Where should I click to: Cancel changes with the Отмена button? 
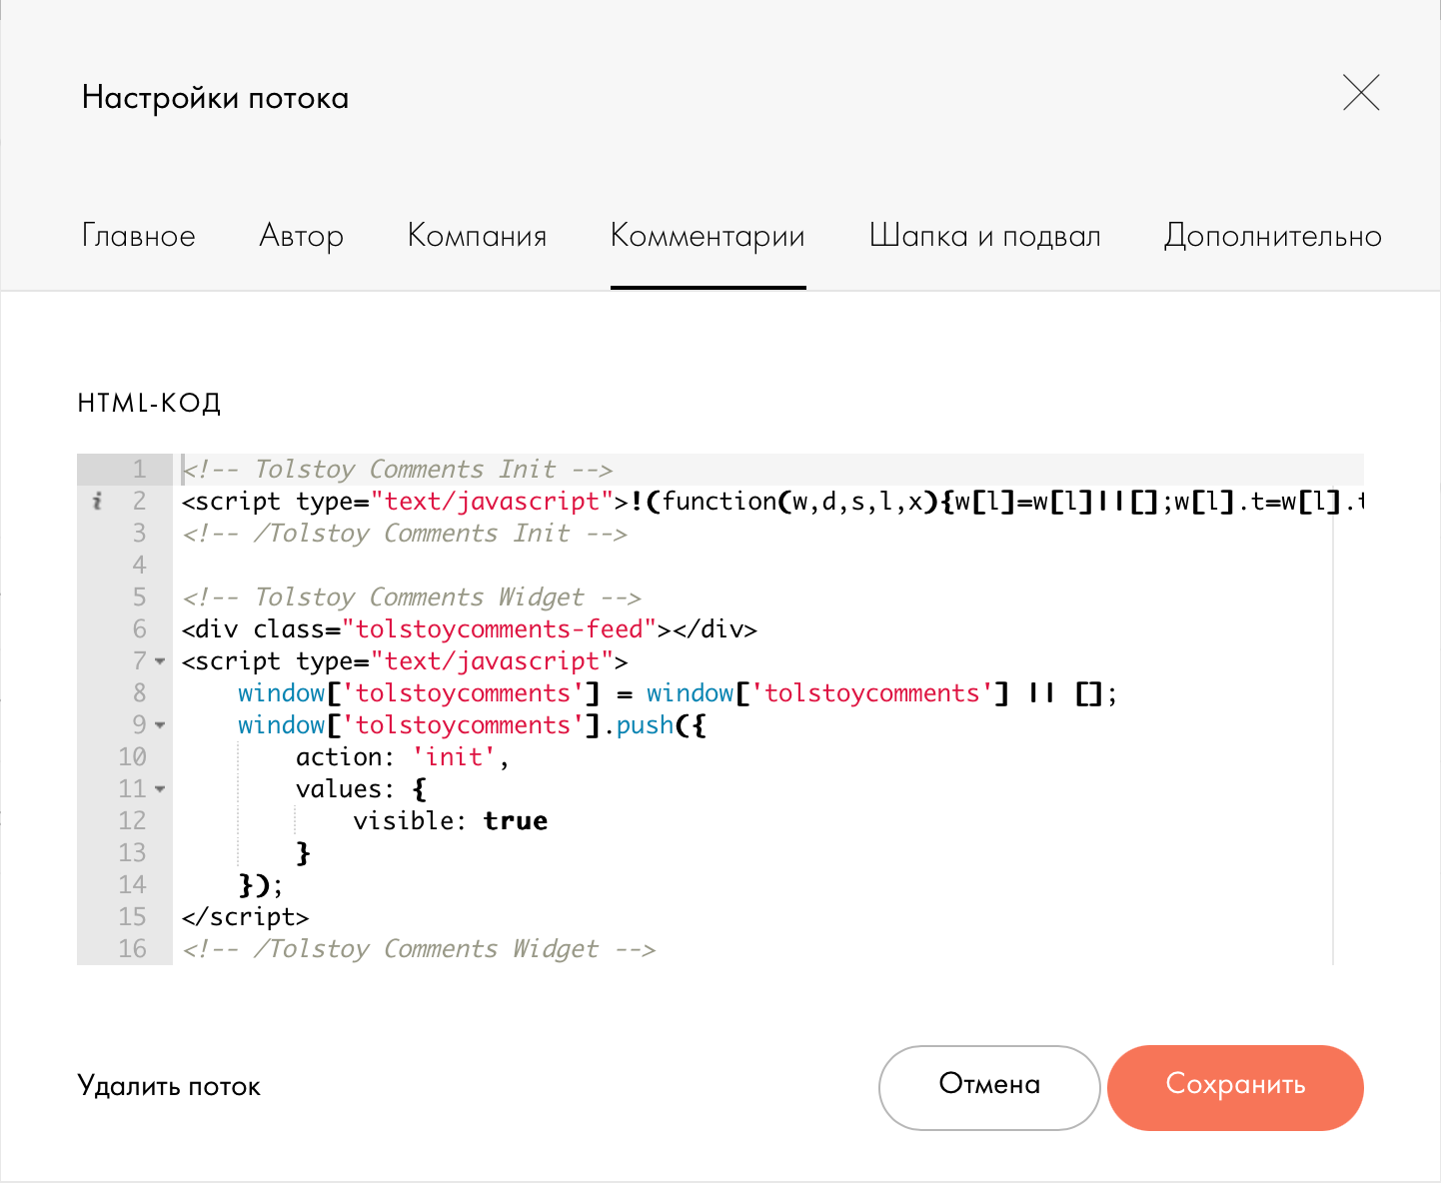click(x=989, y=1088)
